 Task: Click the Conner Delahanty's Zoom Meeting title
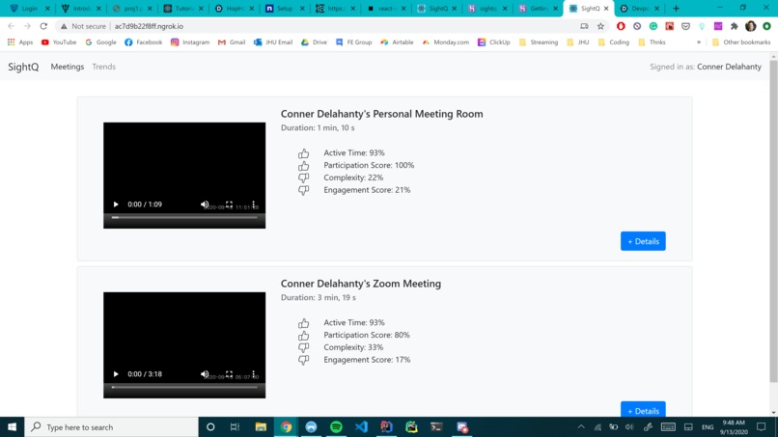[361, 284]
